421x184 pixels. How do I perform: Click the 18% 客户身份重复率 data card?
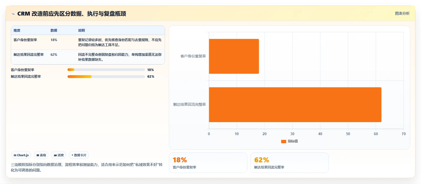(x=208, y=163)
